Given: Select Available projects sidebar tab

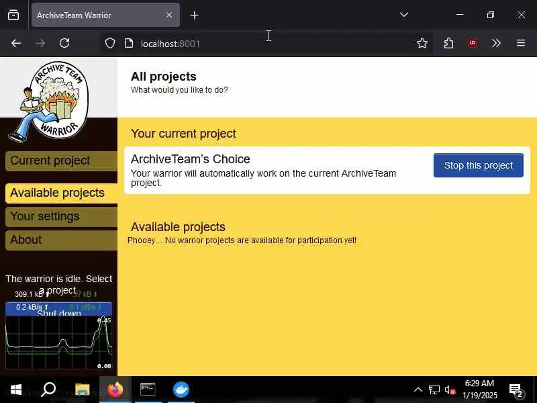Looking at the screenshot, I should point(62,193).
